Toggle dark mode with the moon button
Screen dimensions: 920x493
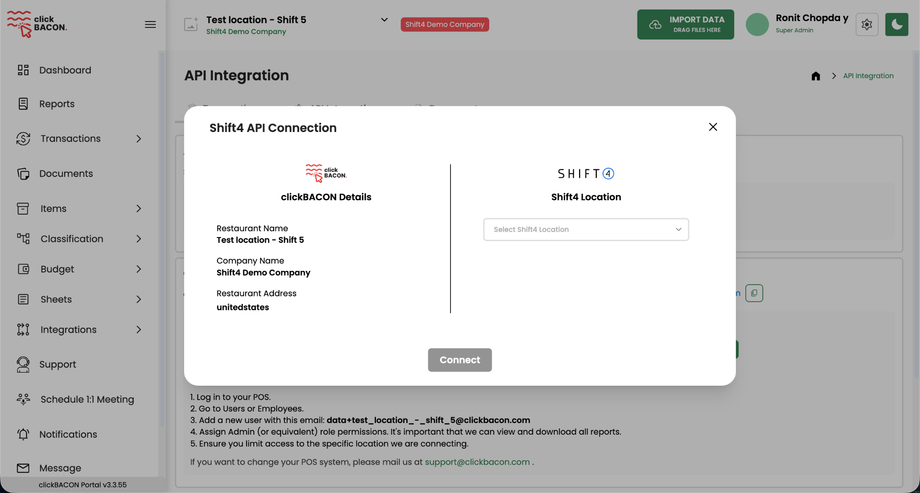click(x=897, y=24)
